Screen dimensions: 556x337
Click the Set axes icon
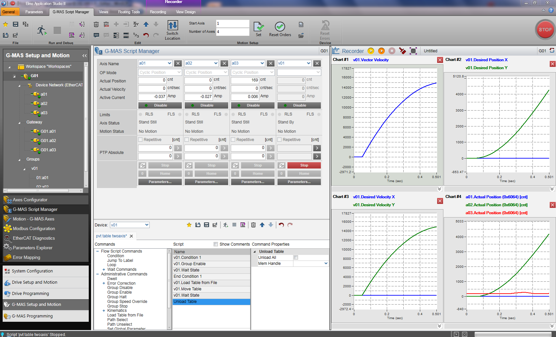(259, 26)
